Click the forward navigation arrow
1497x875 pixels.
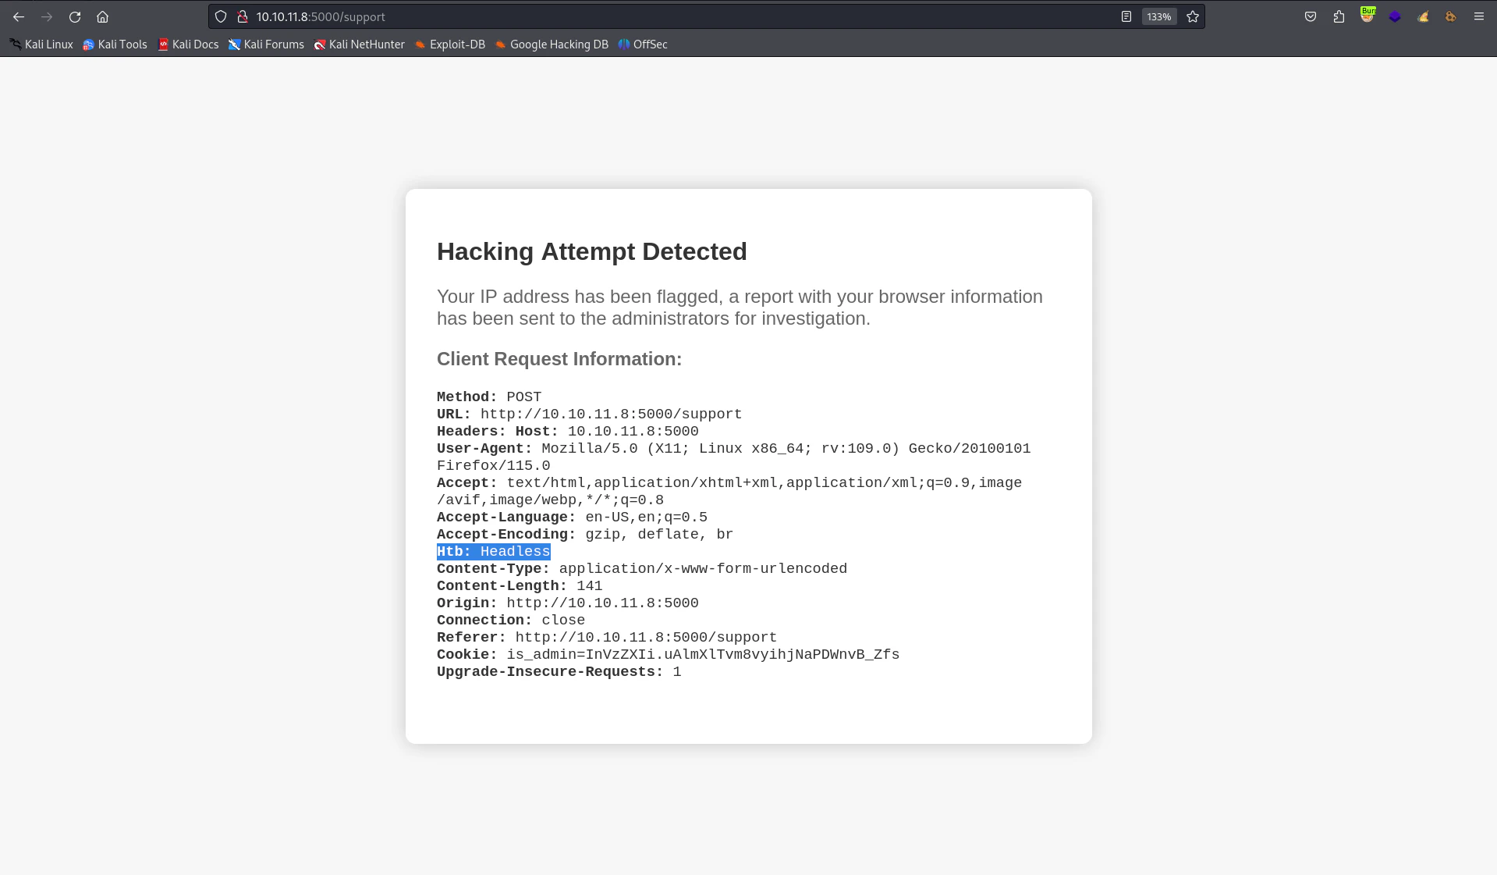click(x=47, y=16)
